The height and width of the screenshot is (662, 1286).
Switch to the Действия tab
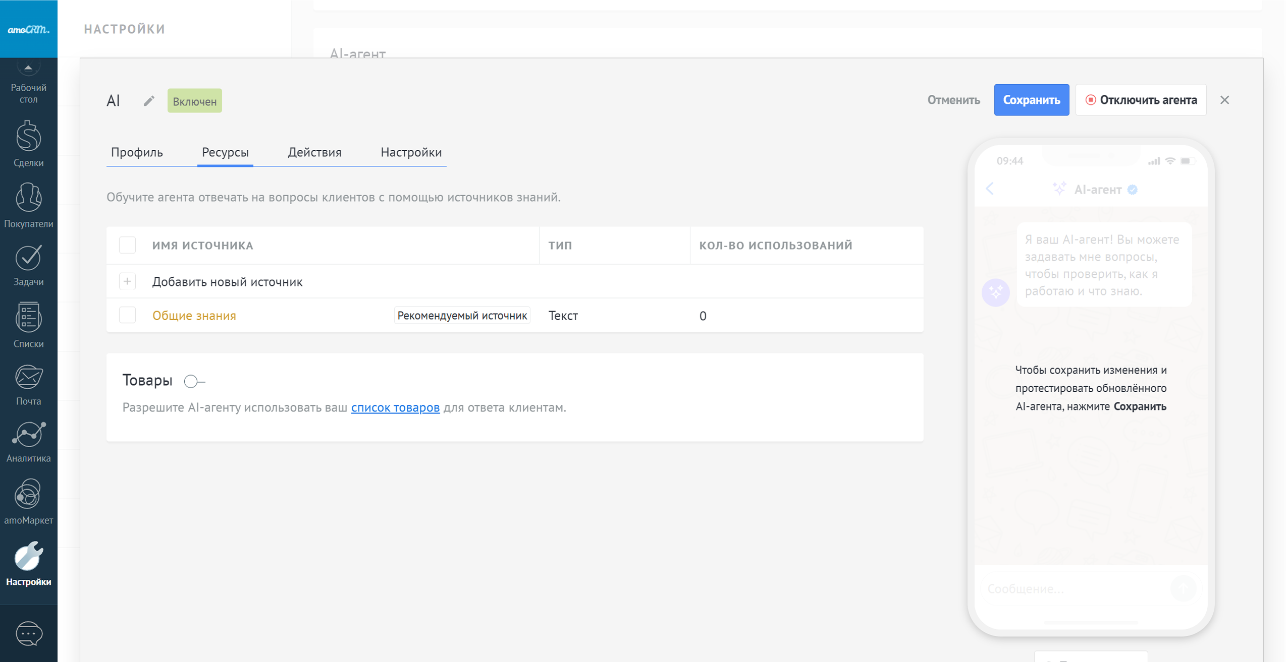tap(314, 152)
